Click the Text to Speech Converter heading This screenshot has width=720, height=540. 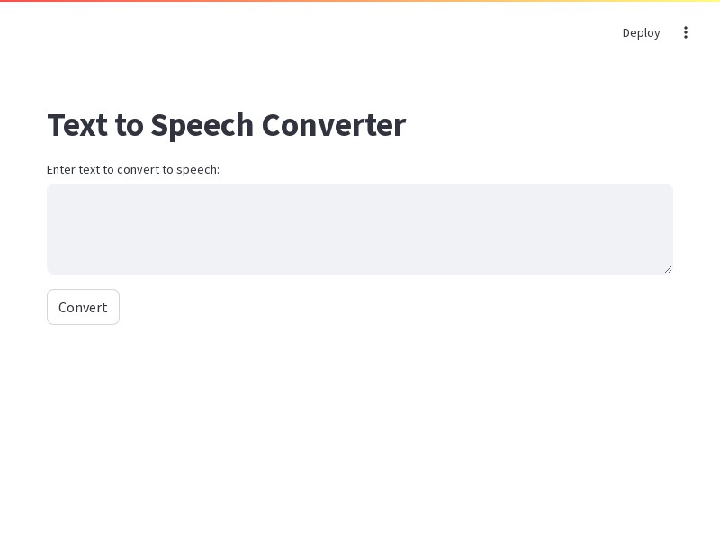coord(227,125)
